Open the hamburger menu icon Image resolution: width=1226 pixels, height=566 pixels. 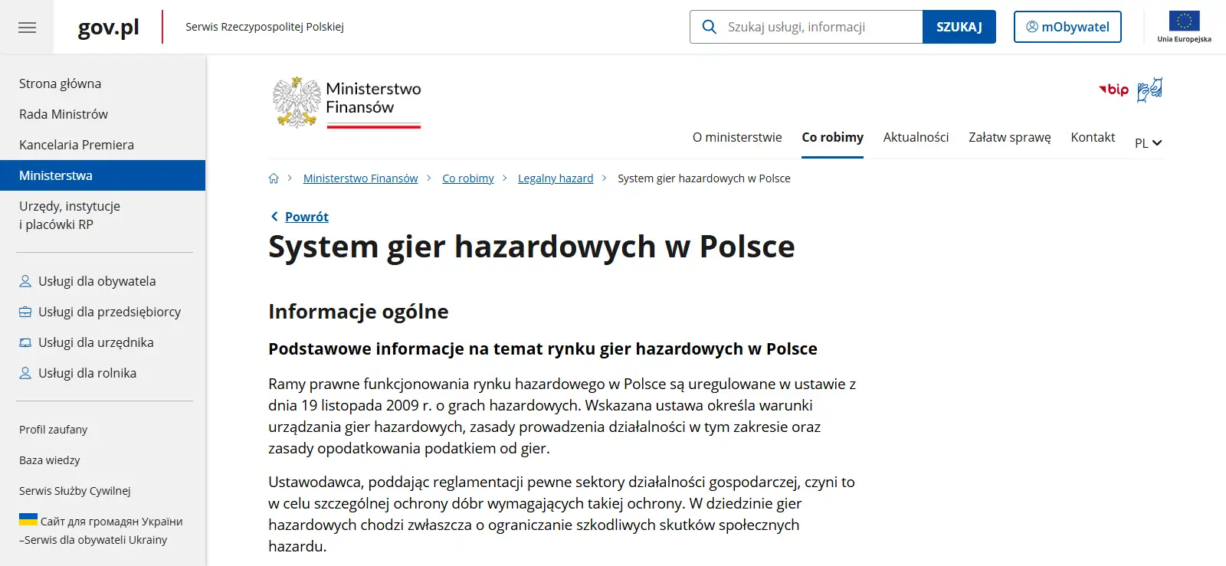tap(27, 28)
